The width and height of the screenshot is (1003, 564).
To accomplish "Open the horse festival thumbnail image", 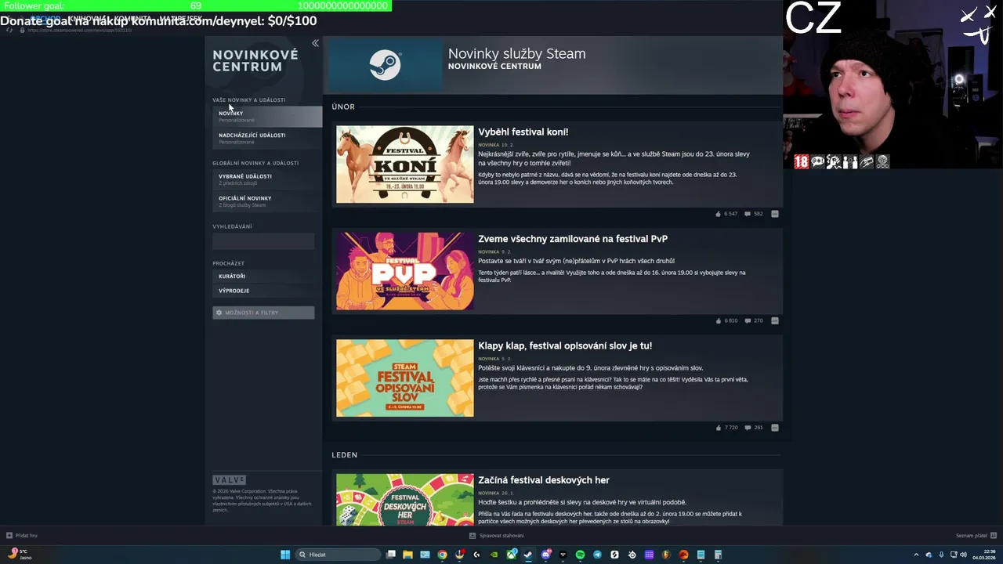I will pos(405,164).
